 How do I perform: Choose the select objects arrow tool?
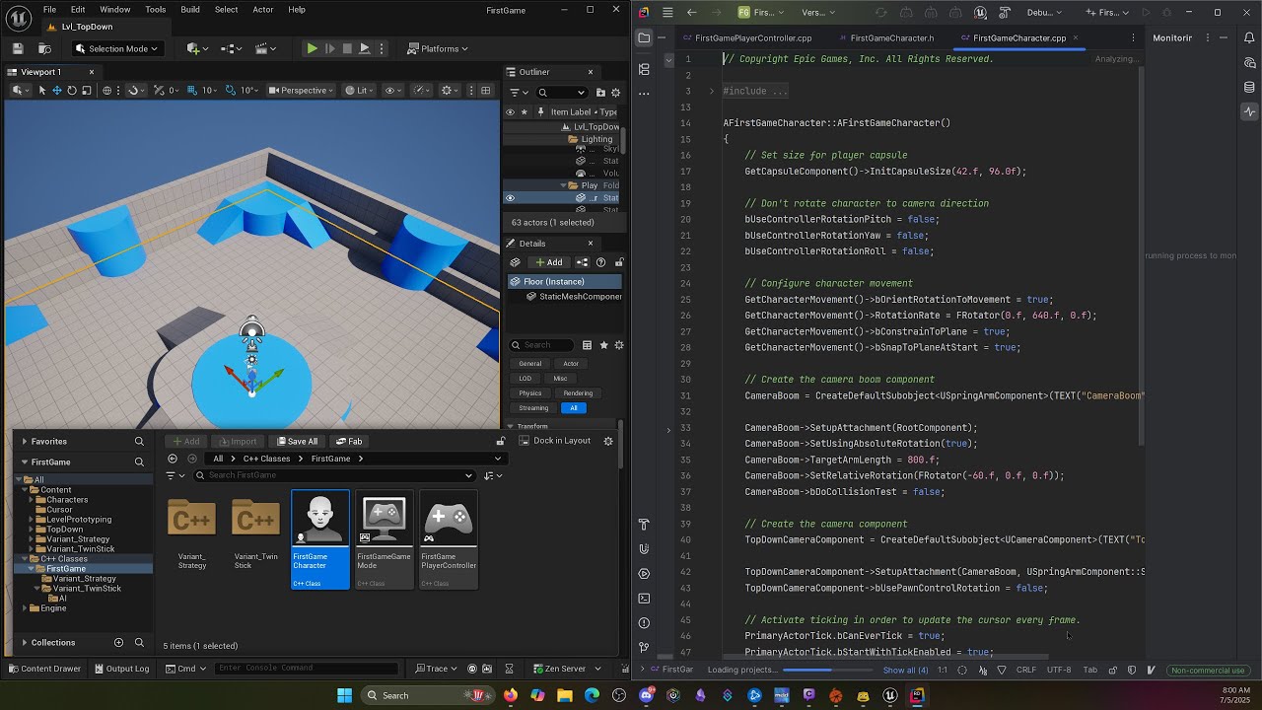(42, 90)
